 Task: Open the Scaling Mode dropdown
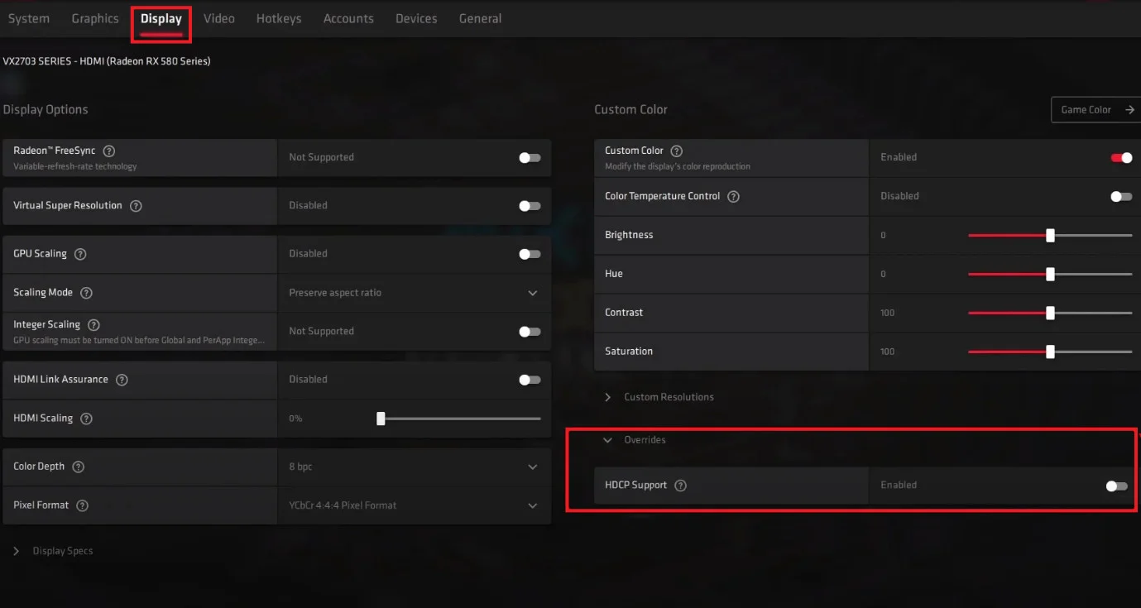click(x=414, y=293)
